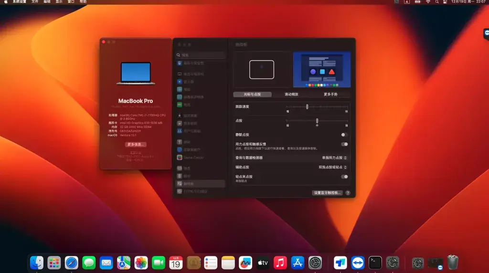Launch Maps from the Dock

(124, 262)
